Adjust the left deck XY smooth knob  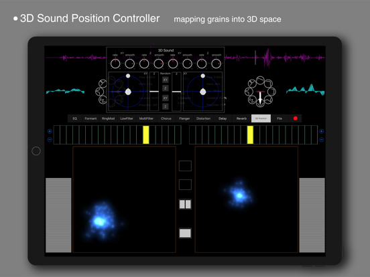[x=130, y=64]
